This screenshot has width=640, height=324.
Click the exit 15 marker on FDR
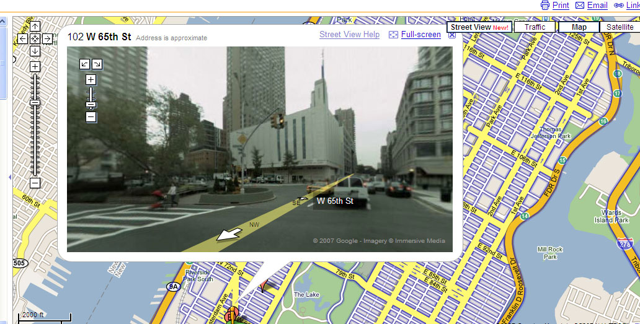tap(562, 160)
